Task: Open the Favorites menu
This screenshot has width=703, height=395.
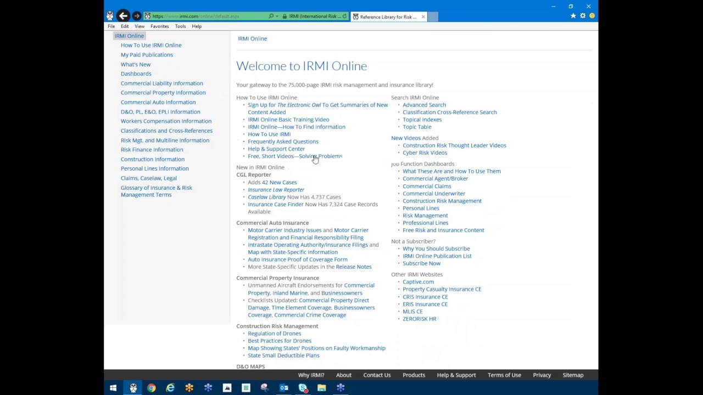Action: 160,26
